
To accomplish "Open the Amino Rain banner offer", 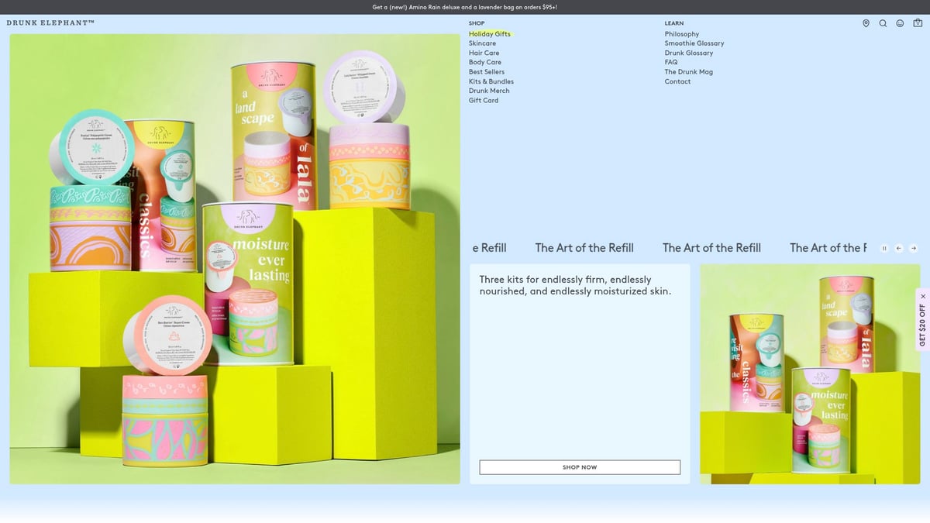I will click(465, 5).
